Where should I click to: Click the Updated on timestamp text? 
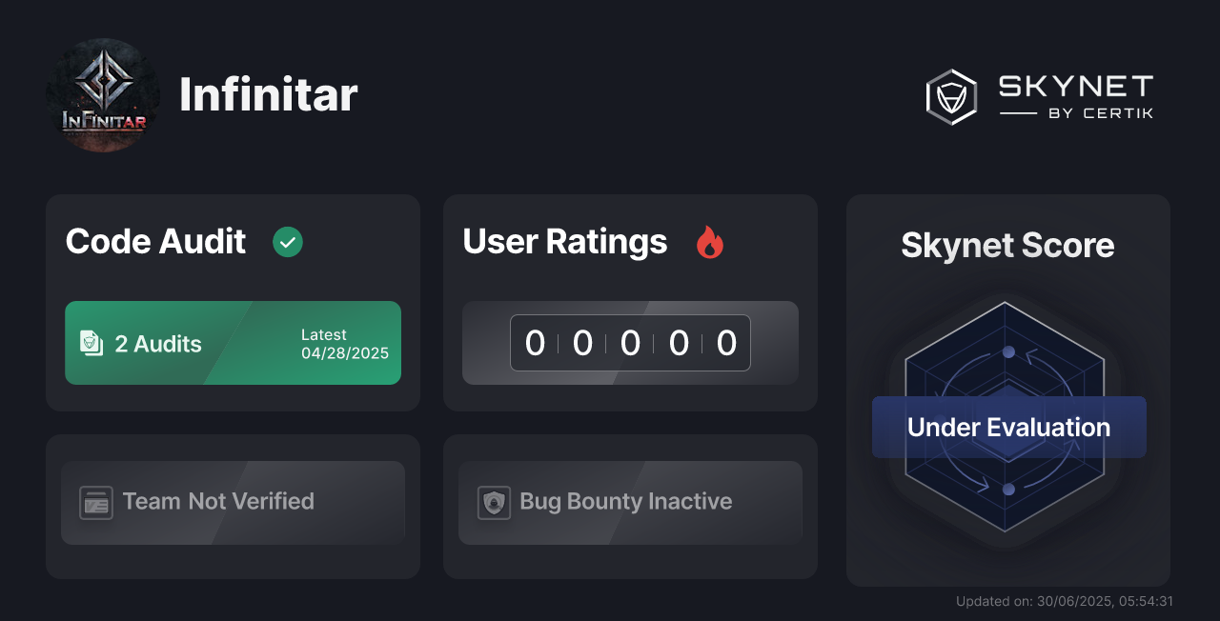tap(1065, 601)
